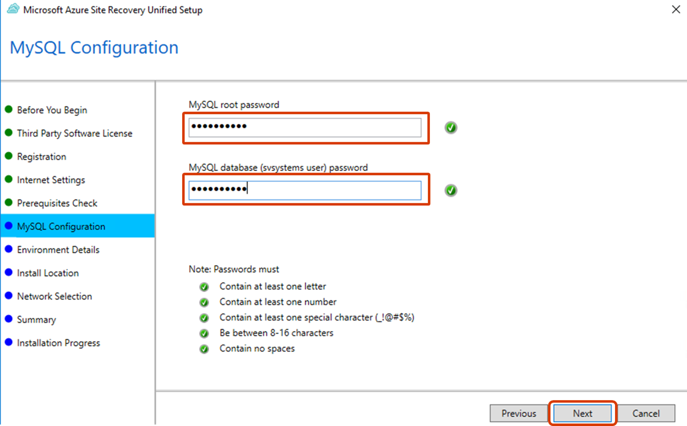
Task: Click the checkmark for the special character rule
Action: [x=204, y=318]
